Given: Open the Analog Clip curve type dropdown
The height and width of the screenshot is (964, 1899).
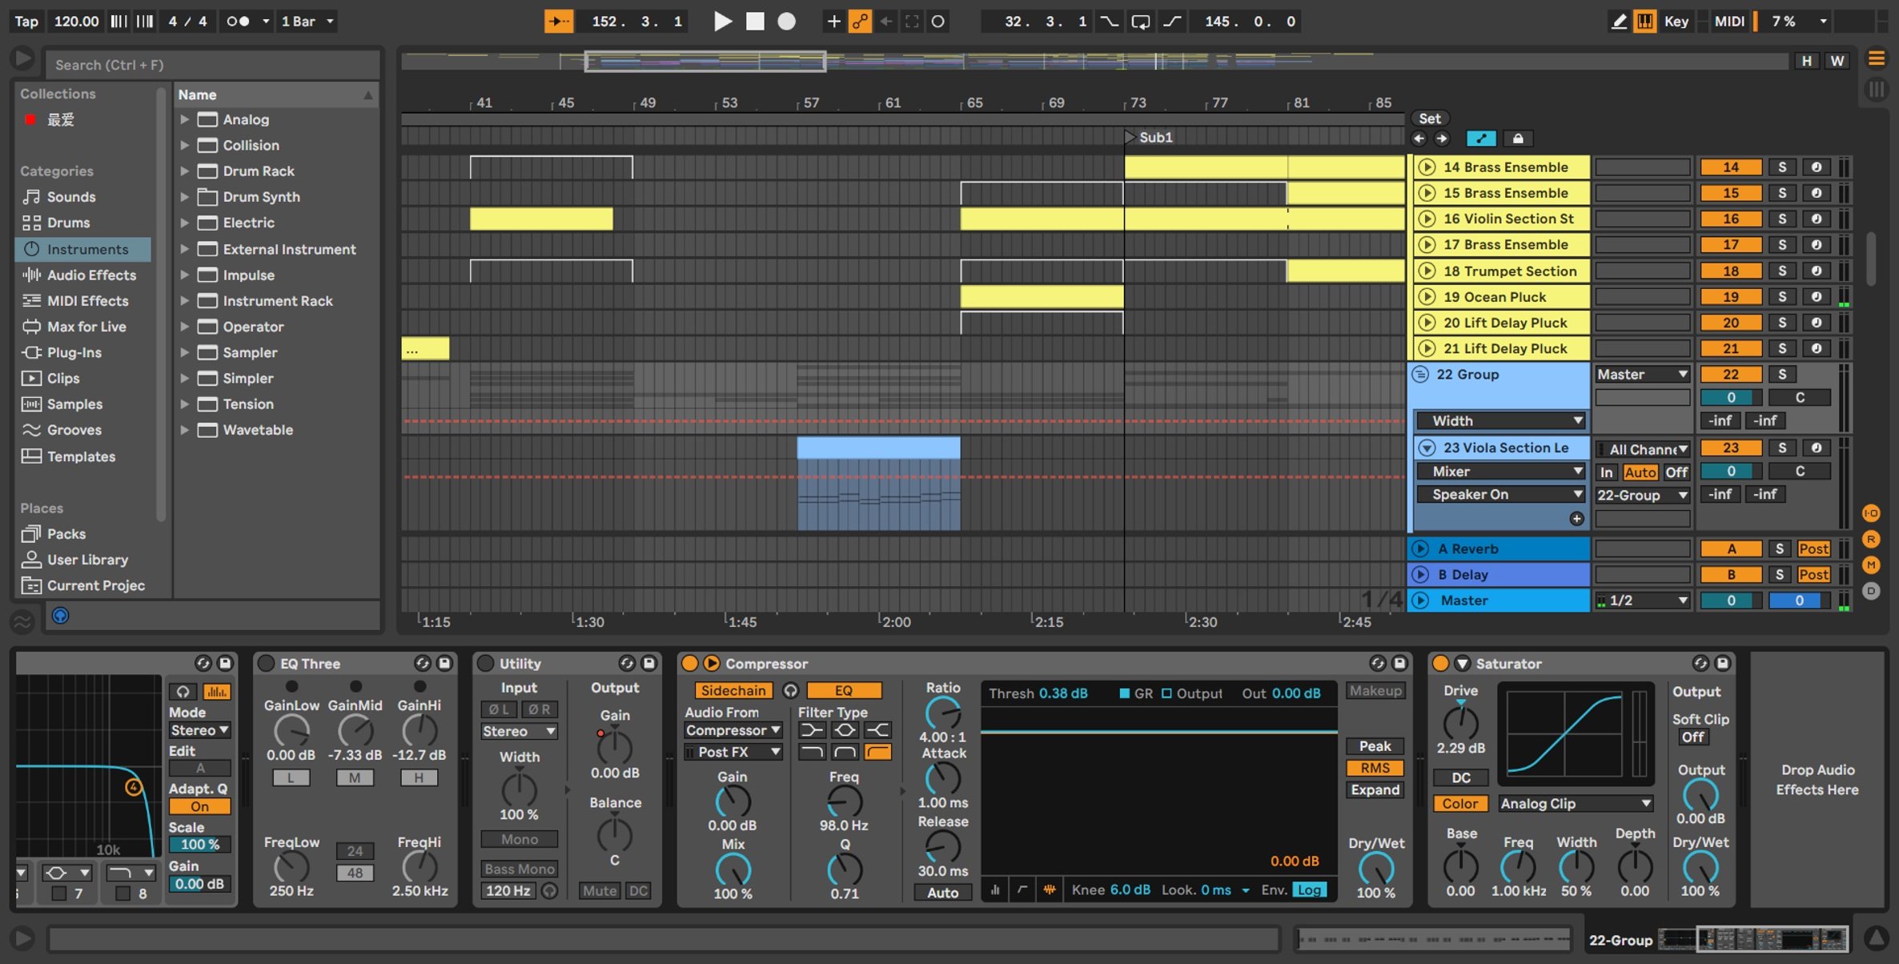Looking at the screenshot, I should 1574,803.
